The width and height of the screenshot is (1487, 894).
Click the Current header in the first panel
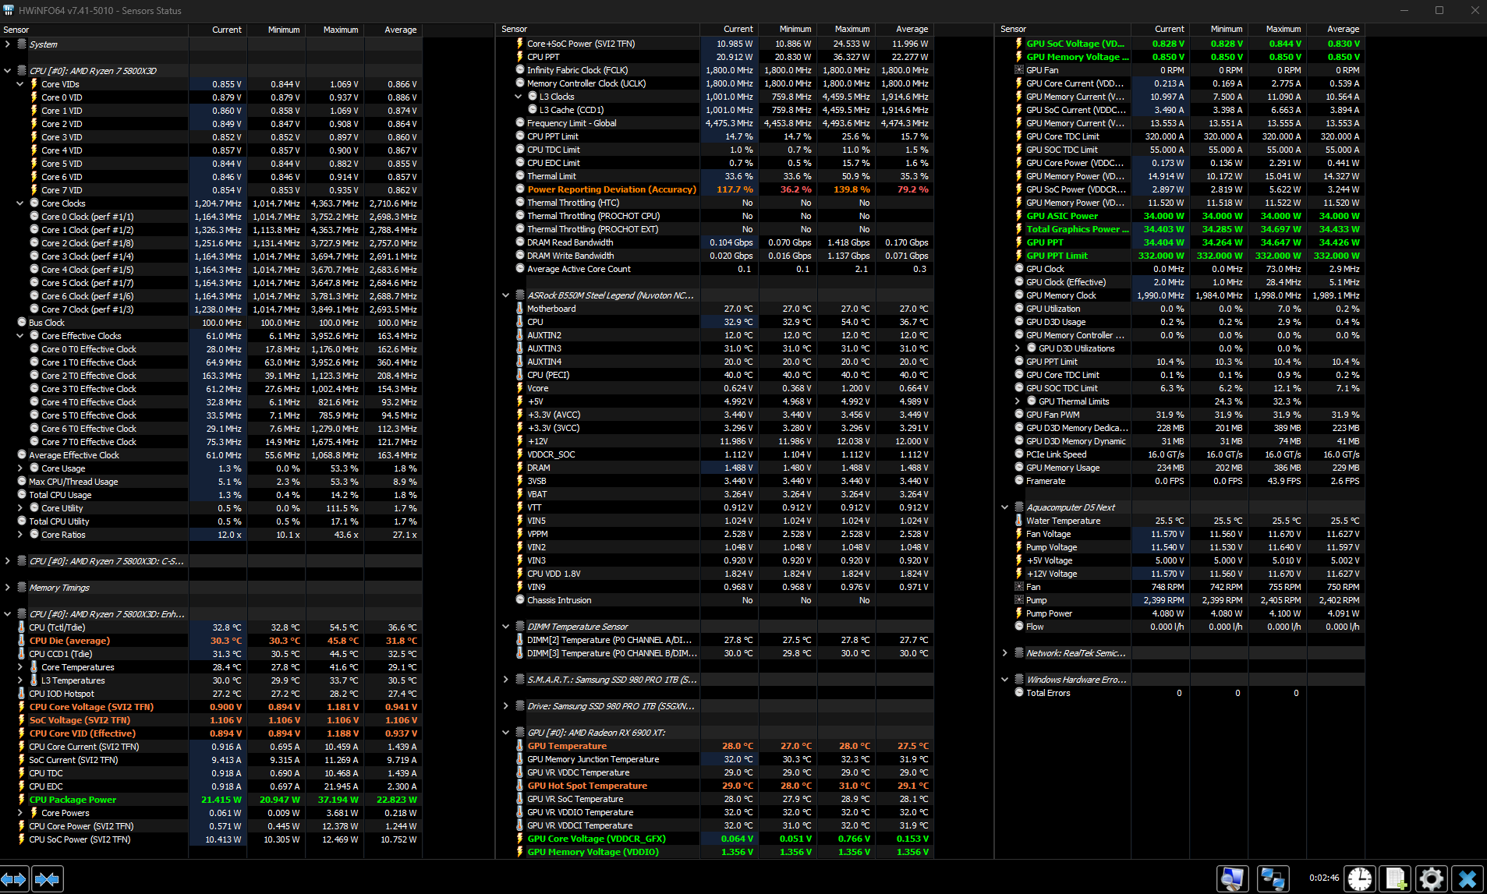coord(218,30)
